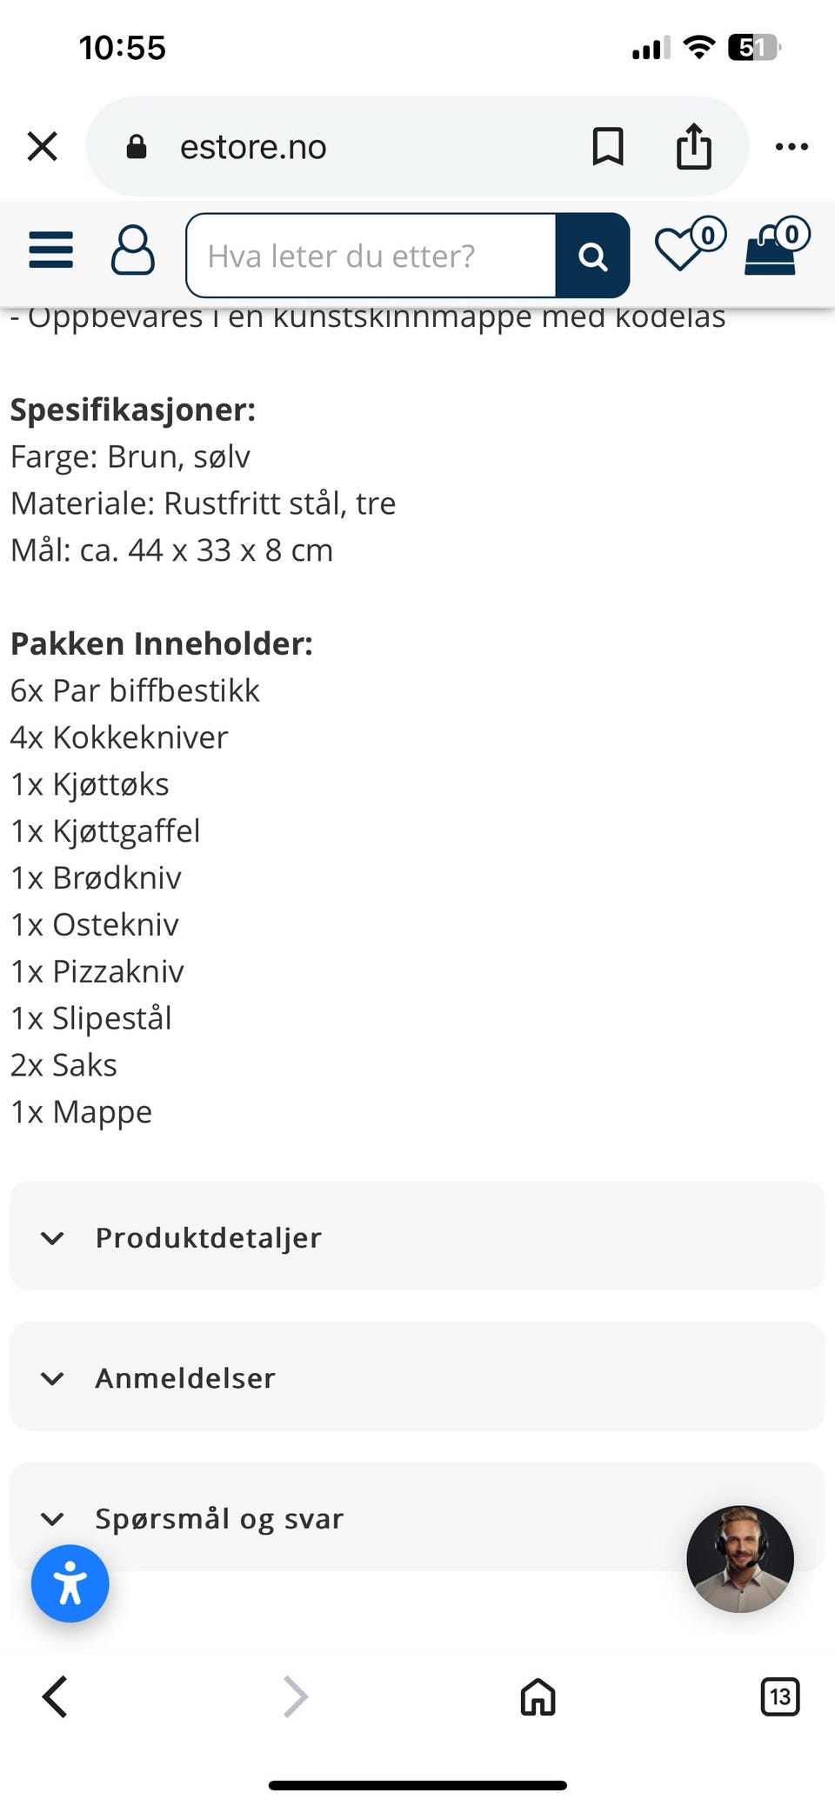Tap the estore.no address bar URL
The image size is (835, 1806).
pyautogui.click(x=253, y=147)
